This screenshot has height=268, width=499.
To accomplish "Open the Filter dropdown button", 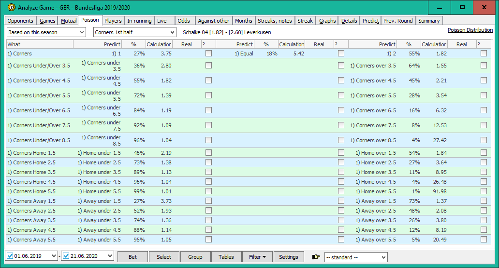I will point(257,257).
